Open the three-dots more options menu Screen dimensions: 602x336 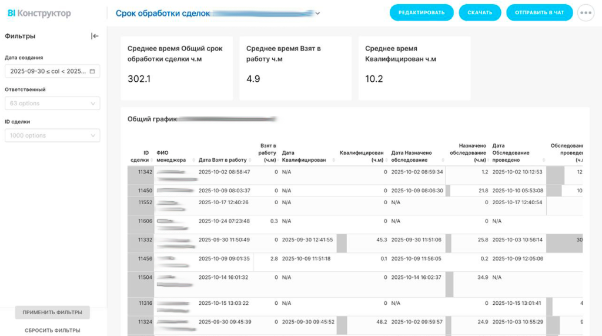click(586, 13)
